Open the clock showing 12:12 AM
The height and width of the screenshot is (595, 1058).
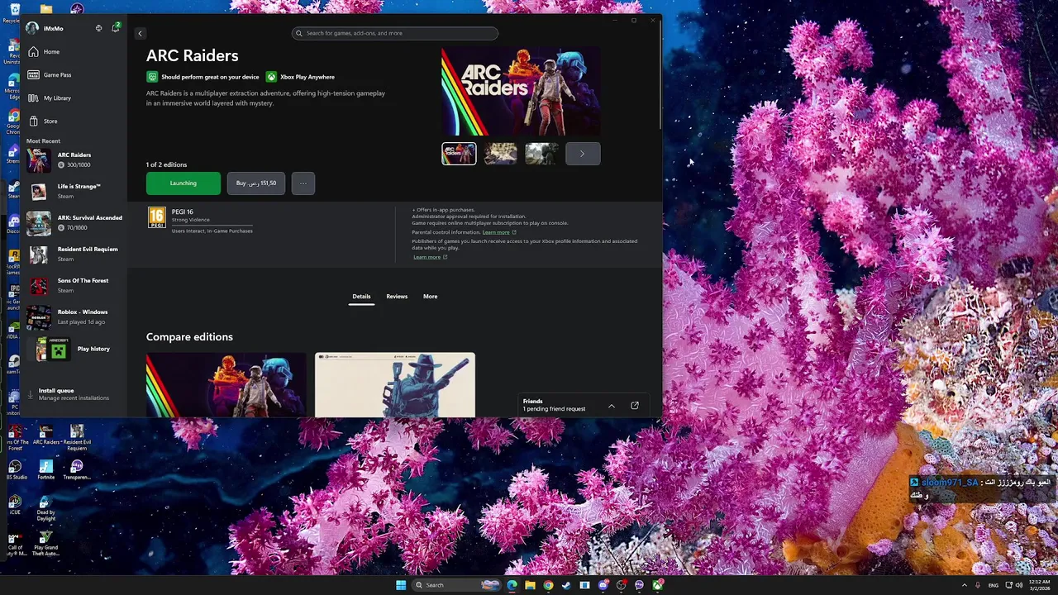(x=1038, y=585)
